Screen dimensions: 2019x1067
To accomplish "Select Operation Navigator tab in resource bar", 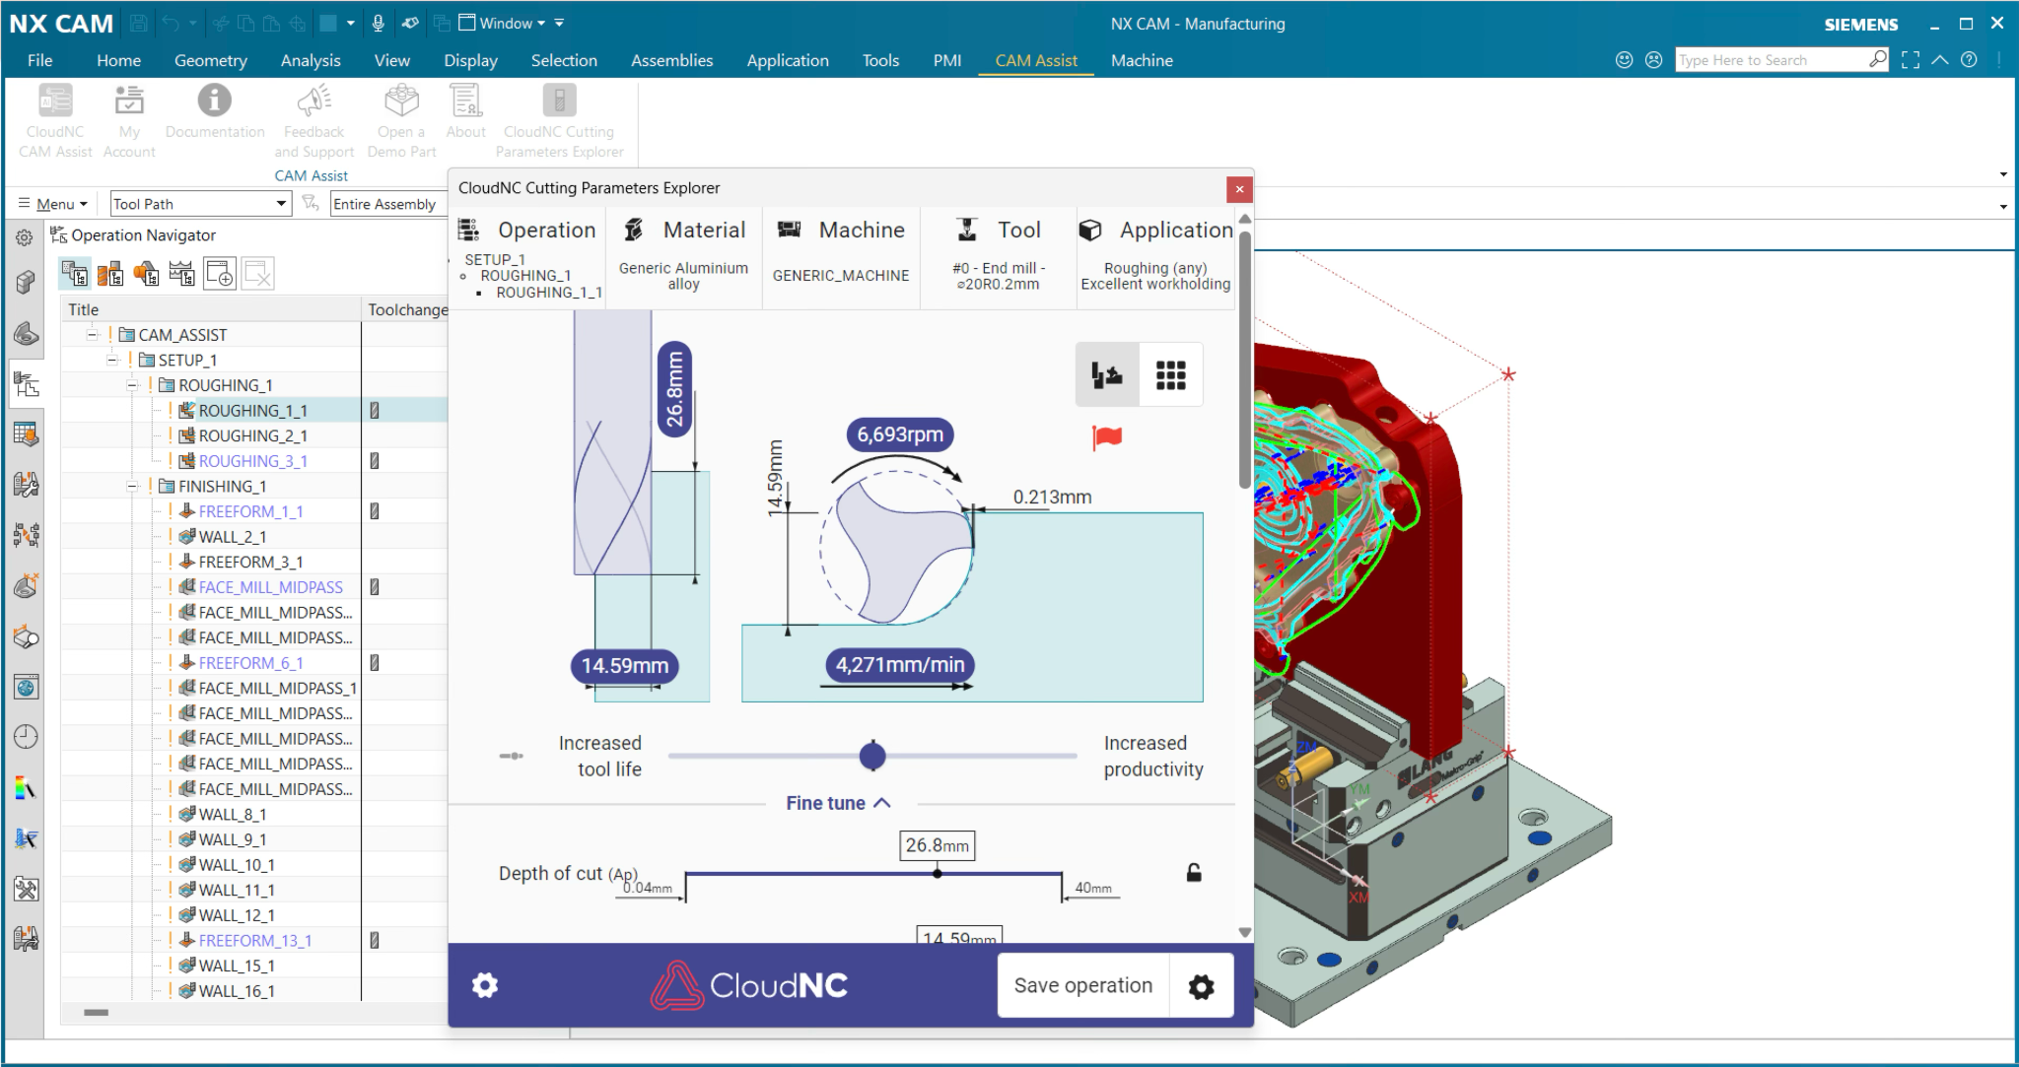I will pos(26,383).
